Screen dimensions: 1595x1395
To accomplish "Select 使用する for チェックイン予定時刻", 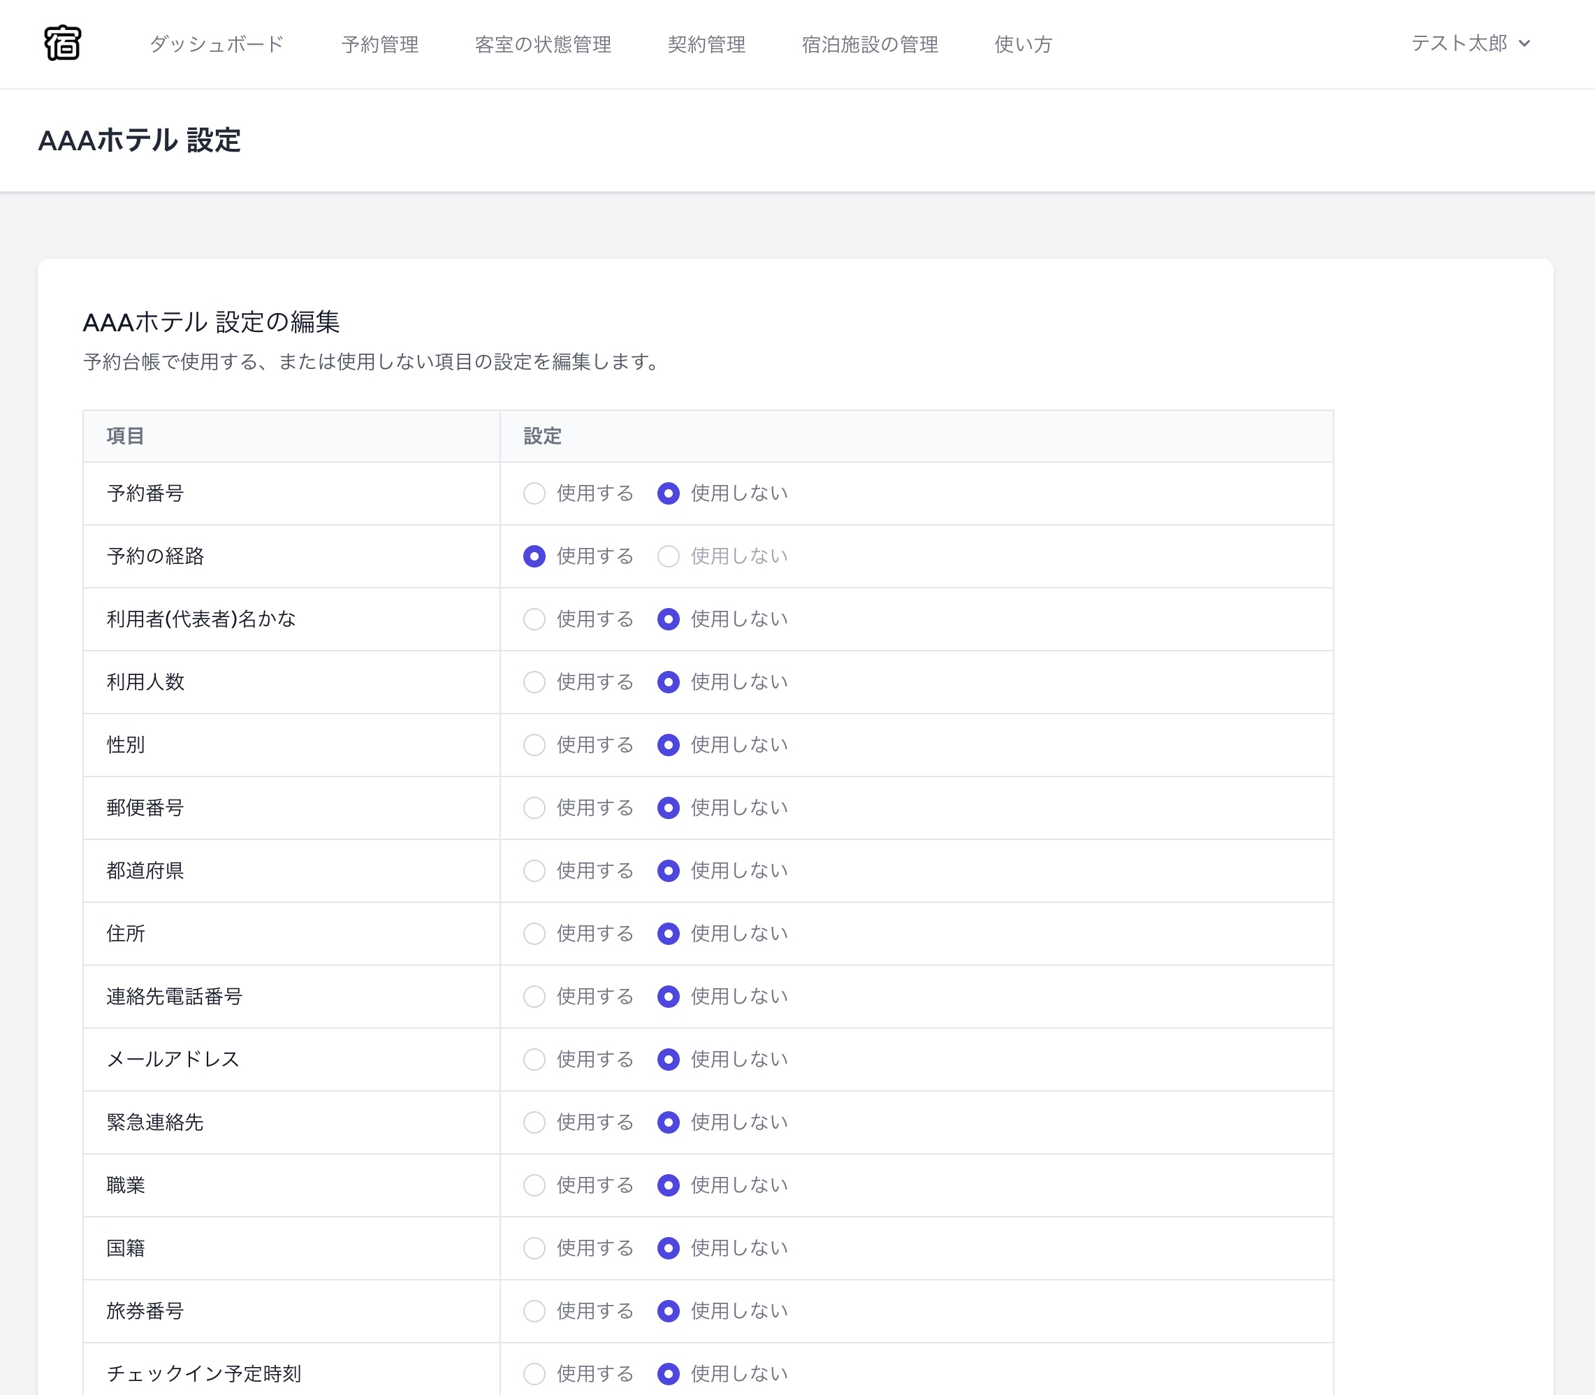I will (534, 1374).
